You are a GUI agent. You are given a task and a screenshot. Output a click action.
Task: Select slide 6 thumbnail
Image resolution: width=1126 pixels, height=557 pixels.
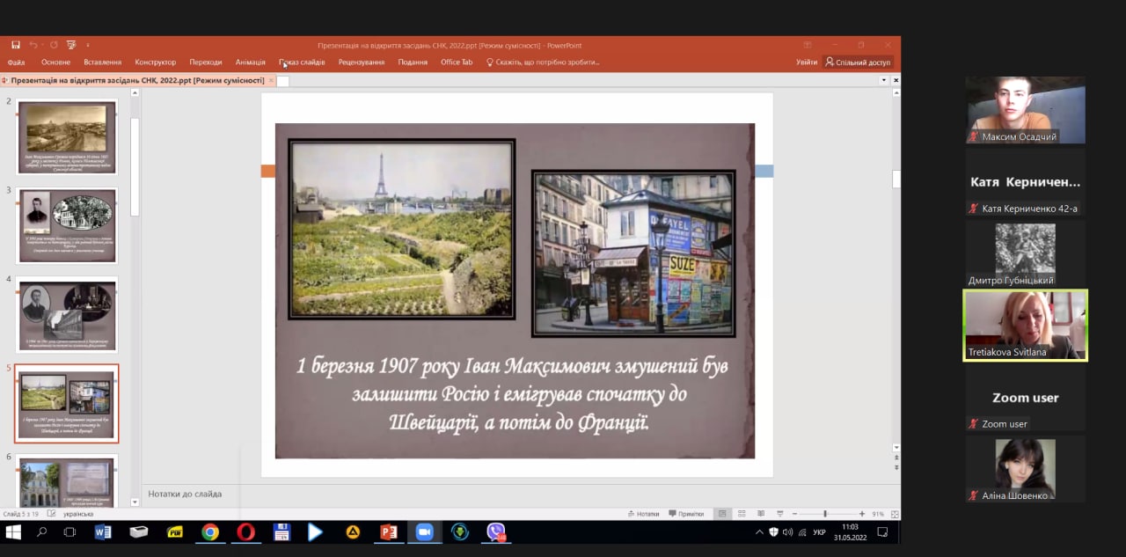[x=67, y=480]
